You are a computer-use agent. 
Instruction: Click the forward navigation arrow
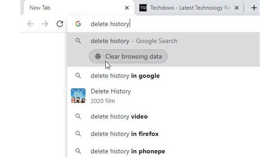pos(45,24)
